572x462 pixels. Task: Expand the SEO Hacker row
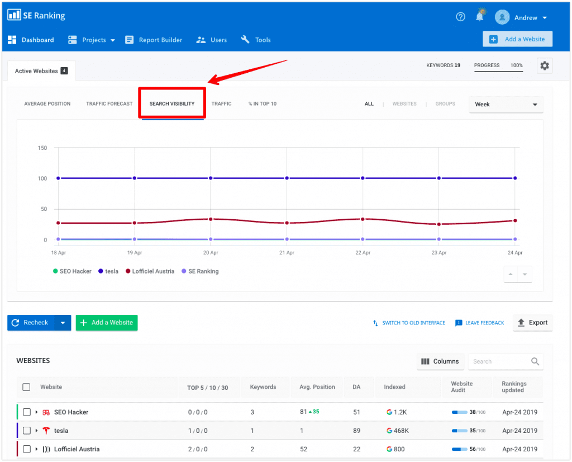36,412
